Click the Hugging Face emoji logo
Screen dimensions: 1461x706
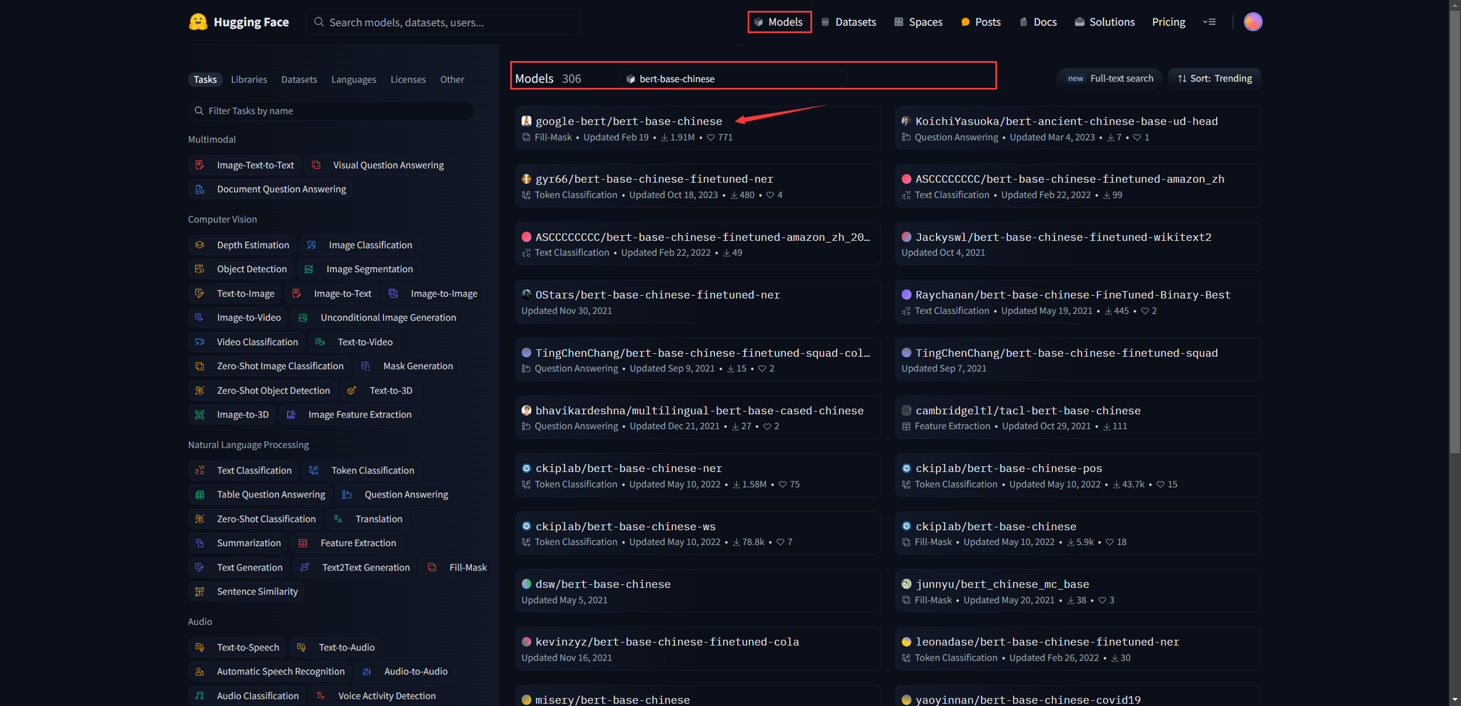(x=198, y=22)
